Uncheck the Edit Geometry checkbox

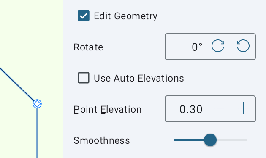tap(84, 16)
